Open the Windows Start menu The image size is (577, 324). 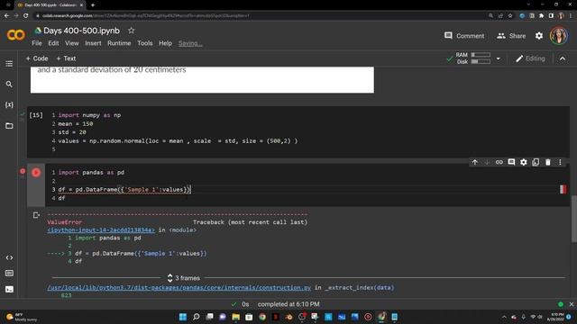(x=183, y=317)
